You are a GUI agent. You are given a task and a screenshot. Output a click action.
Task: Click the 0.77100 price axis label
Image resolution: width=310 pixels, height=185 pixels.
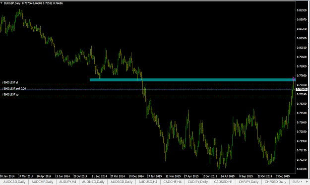[302, 85]
